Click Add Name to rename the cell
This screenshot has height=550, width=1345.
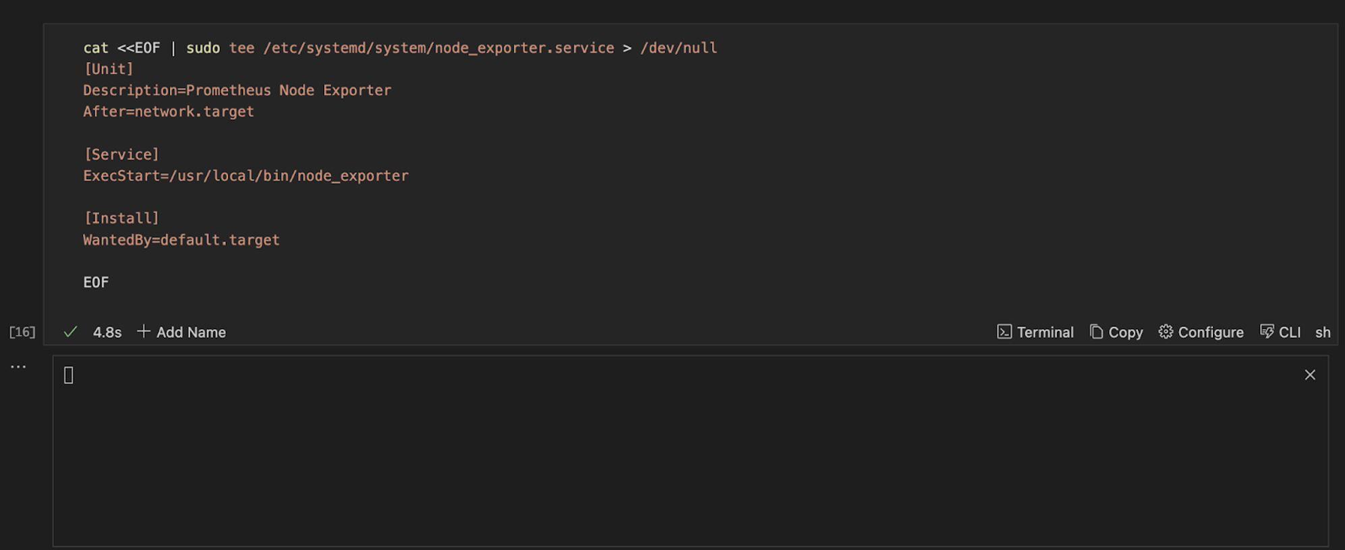[191, 332]
